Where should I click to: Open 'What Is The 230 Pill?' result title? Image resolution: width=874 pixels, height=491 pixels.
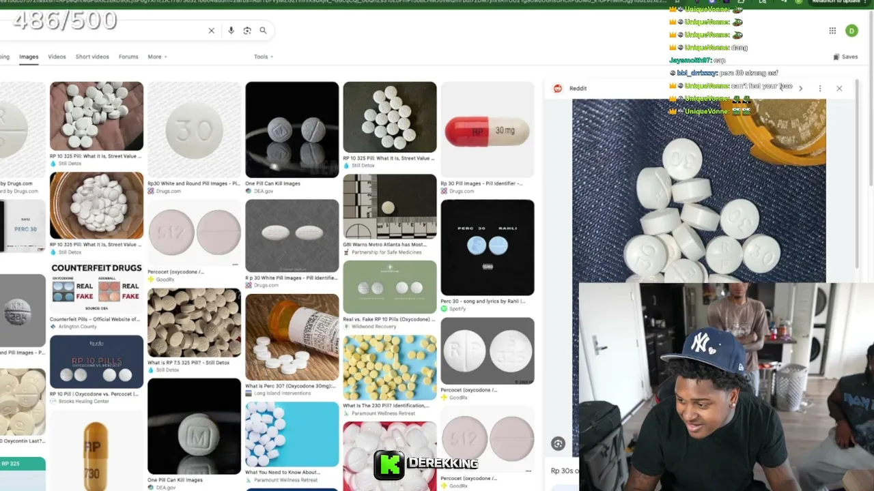[x=386, y=406]
